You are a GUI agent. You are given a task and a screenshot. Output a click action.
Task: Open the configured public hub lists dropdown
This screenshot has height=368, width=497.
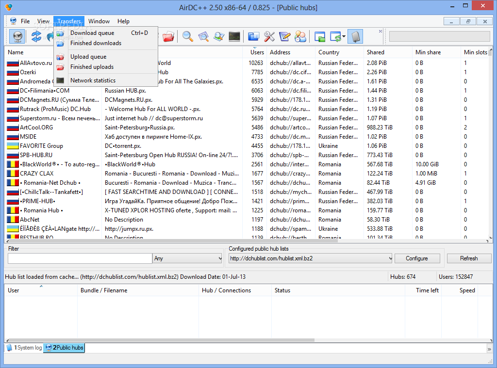point(311,258)
